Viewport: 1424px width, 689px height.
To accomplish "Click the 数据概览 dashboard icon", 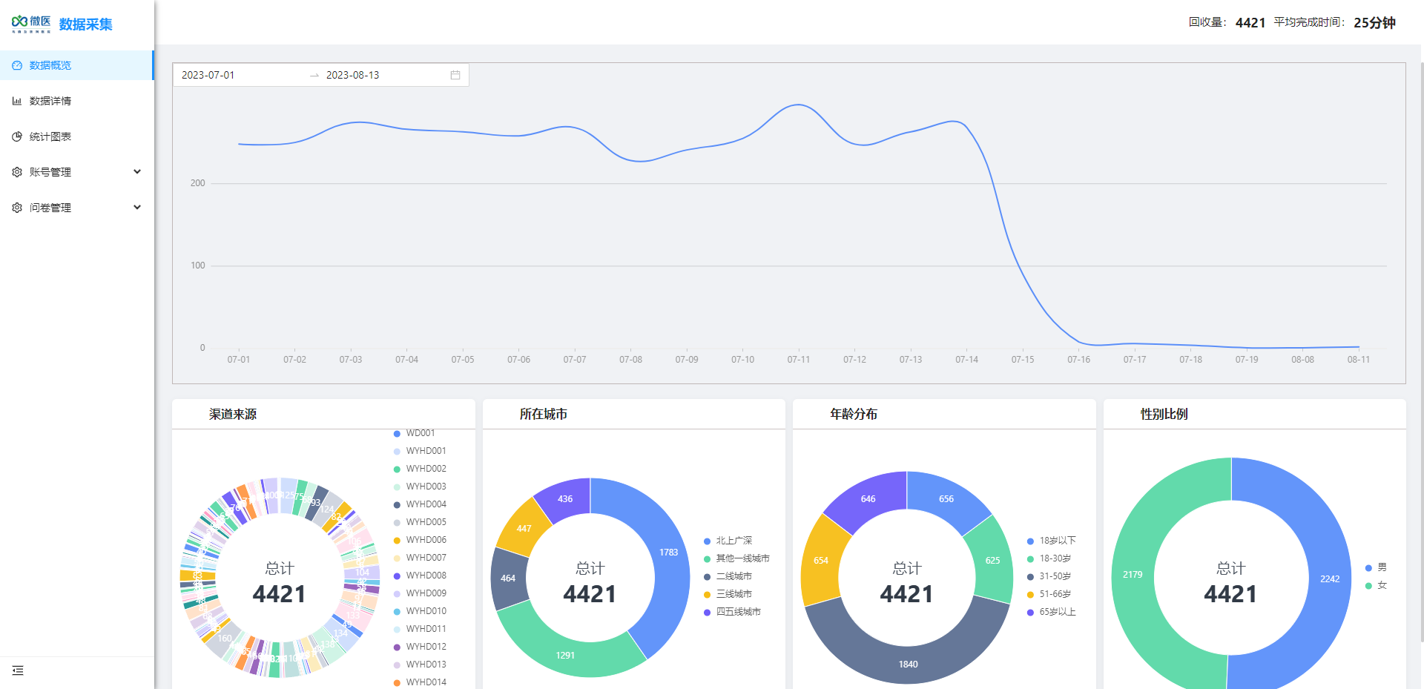I will click(x=17, y=65).
